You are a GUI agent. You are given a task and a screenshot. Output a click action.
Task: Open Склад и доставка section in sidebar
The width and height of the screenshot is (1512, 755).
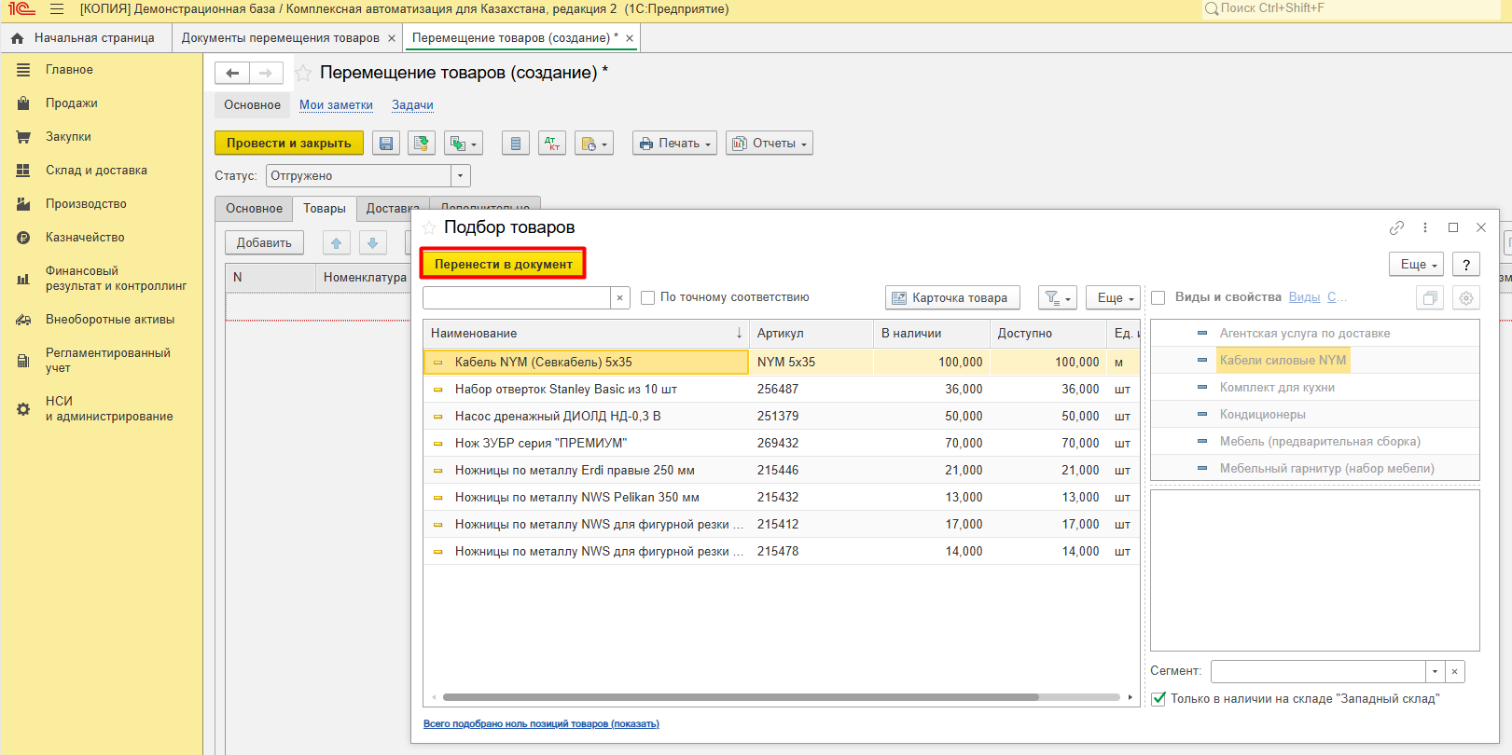[96, 171]
